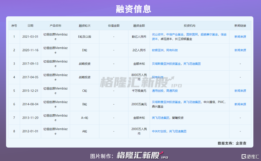This screenshot has height=161, width=261.
Task: Click the 优山资本 investor link
Action: pyautogui.click(x=158, y=35)
